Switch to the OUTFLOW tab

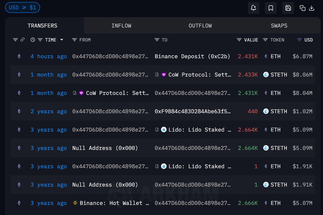pos(200,26)
